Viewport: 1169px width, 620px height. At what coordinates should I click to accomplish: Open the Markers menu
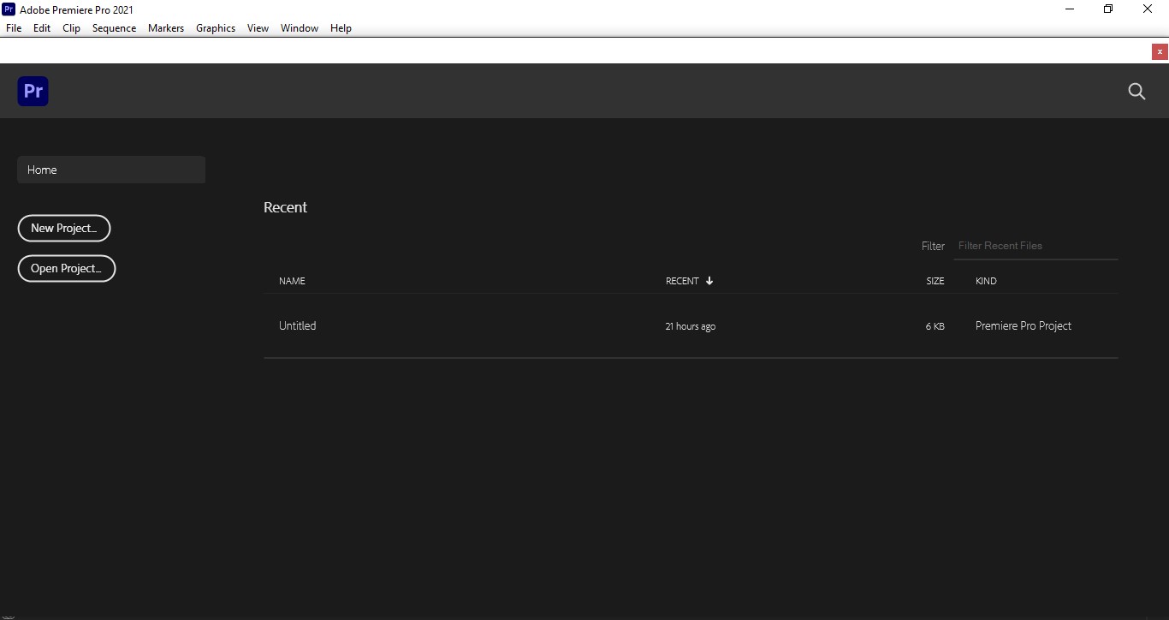166,28
